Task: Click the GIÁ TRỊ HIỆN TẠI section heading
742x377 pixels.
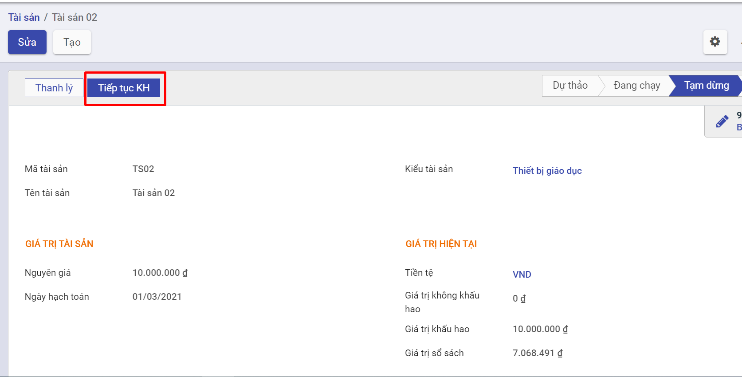Action: click(x=441, y=244)
